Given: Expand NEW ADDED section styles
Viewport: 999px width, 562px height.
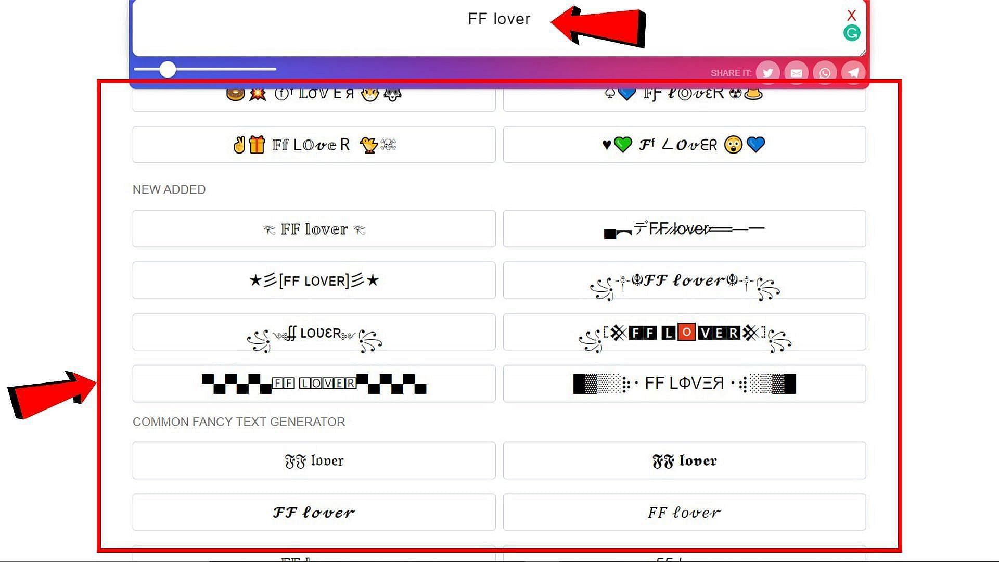Looking at the screenshot, I should 169,190.
